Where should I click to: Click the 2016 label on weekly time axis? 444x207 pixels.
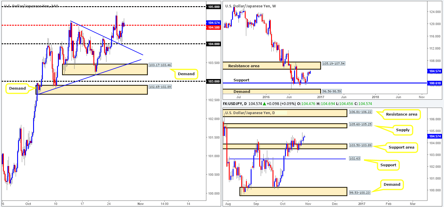click(x=266, y=96)
